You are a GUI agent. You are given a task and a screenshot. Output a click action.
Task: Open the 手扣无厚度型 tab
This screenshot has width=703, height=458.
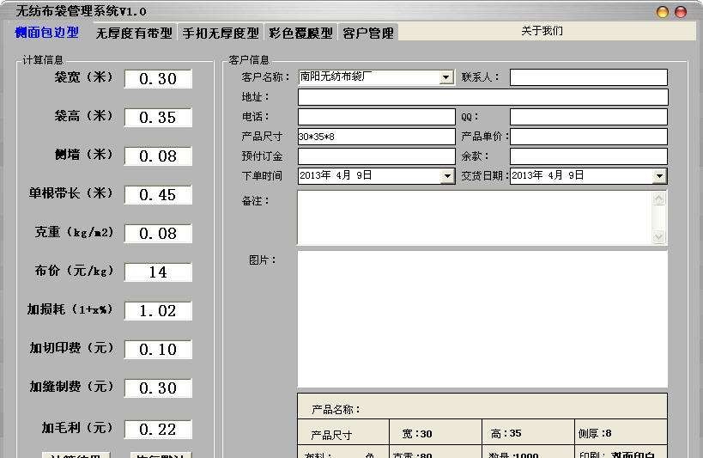coord(221,34)
